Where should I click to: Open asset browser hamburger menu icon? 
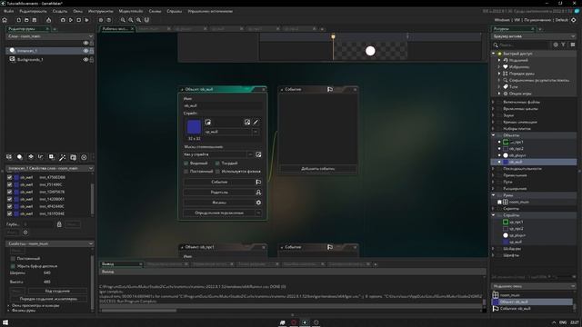[x=573, y=45]
